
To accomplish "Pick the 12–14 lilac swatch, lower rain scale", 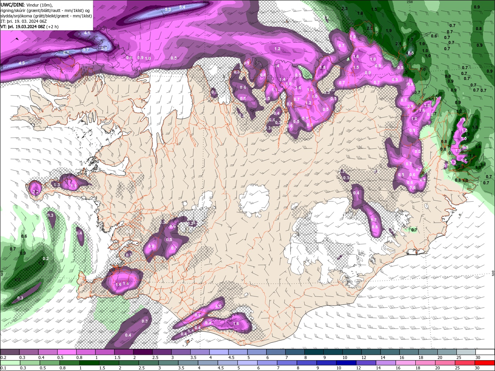I will pyautogui.click(x=366, y=362).
